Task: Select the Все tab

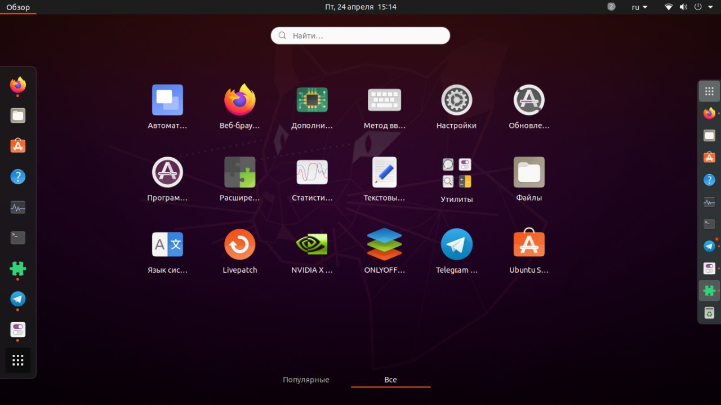Action: 390,380
